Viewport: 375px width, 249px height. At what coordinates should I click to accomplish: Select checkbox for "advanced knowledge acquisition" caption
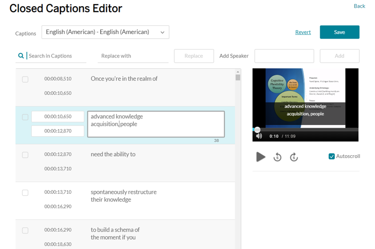pyautogui.click(x=25, y=117)
